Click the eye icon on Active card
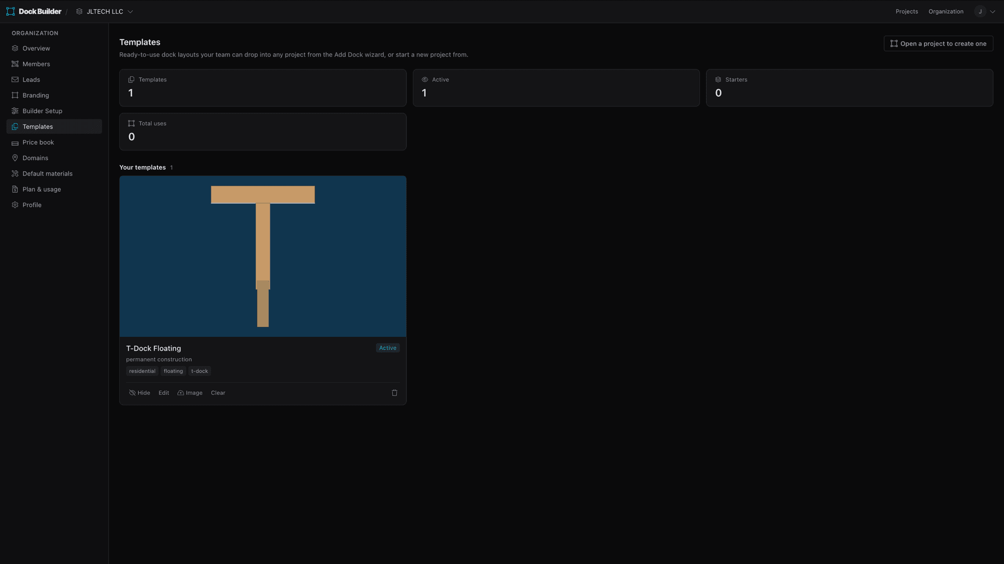Image resolution: width=1004 pixels, height=564 pixels. tap(425, 79)
